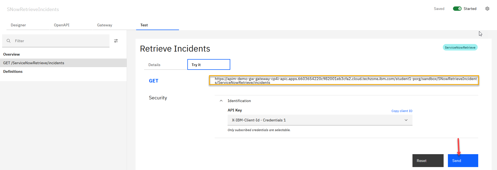Click into the Filter text field

(60, 41)
